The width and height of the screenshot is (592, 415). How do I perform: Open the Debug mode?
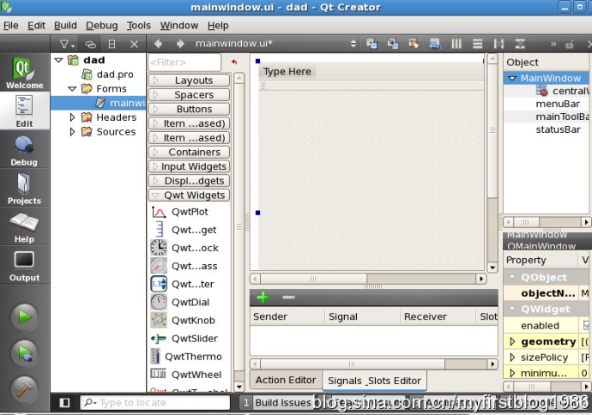24,150
